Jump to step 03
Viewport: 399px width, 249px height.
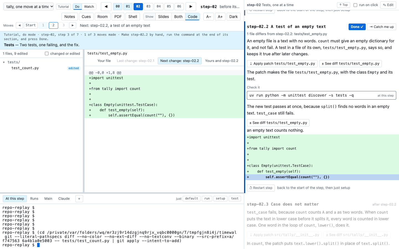pos(149,6)
